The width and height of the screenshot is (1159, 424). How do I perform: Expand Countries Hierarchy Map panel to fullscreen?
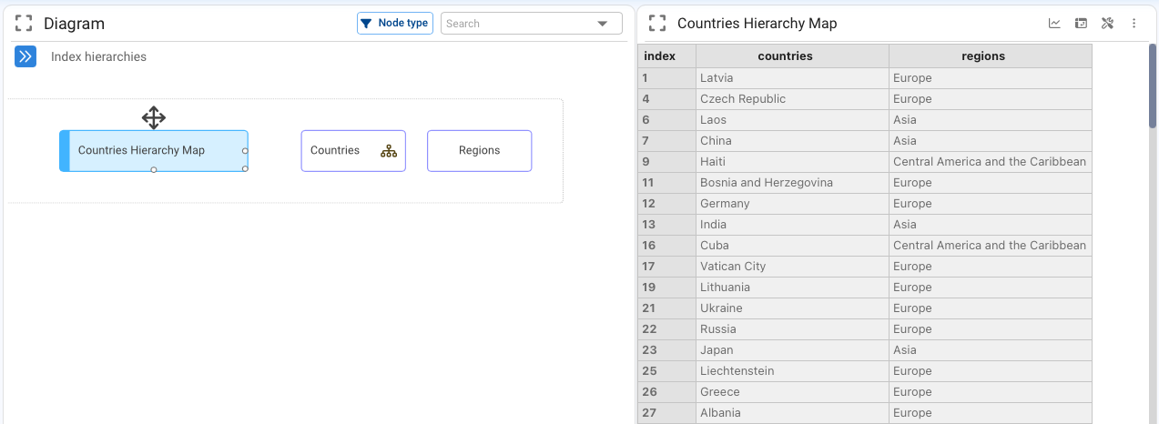tap(657, 24)
